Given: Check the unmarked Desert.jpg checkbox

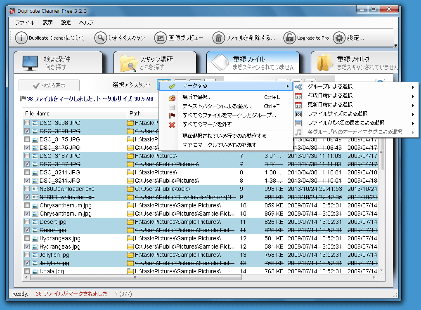Looking at the screenshot, I should (x=27, y=222).
